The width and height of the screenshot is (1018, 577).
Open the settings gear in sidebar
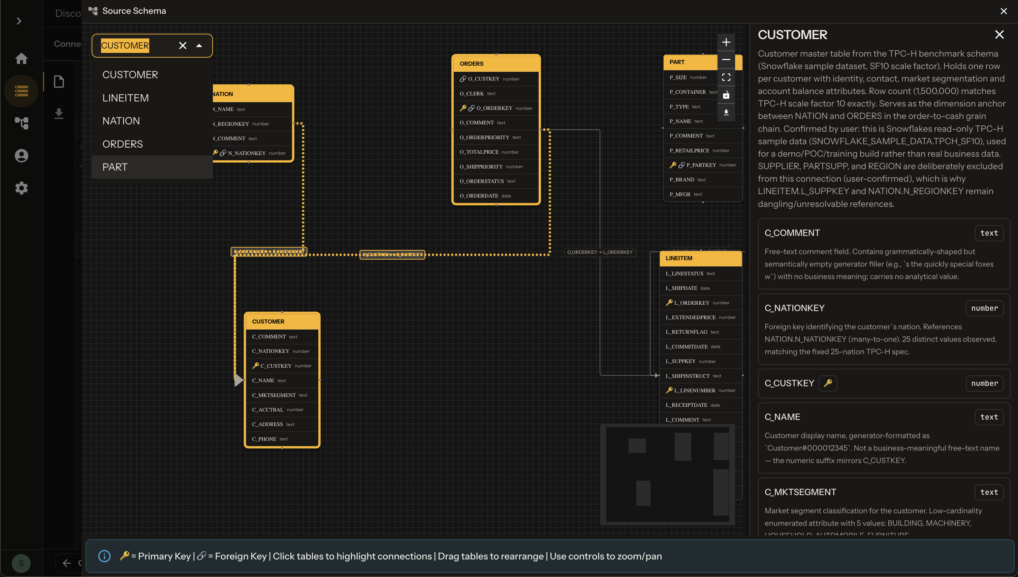click(21, 188)
